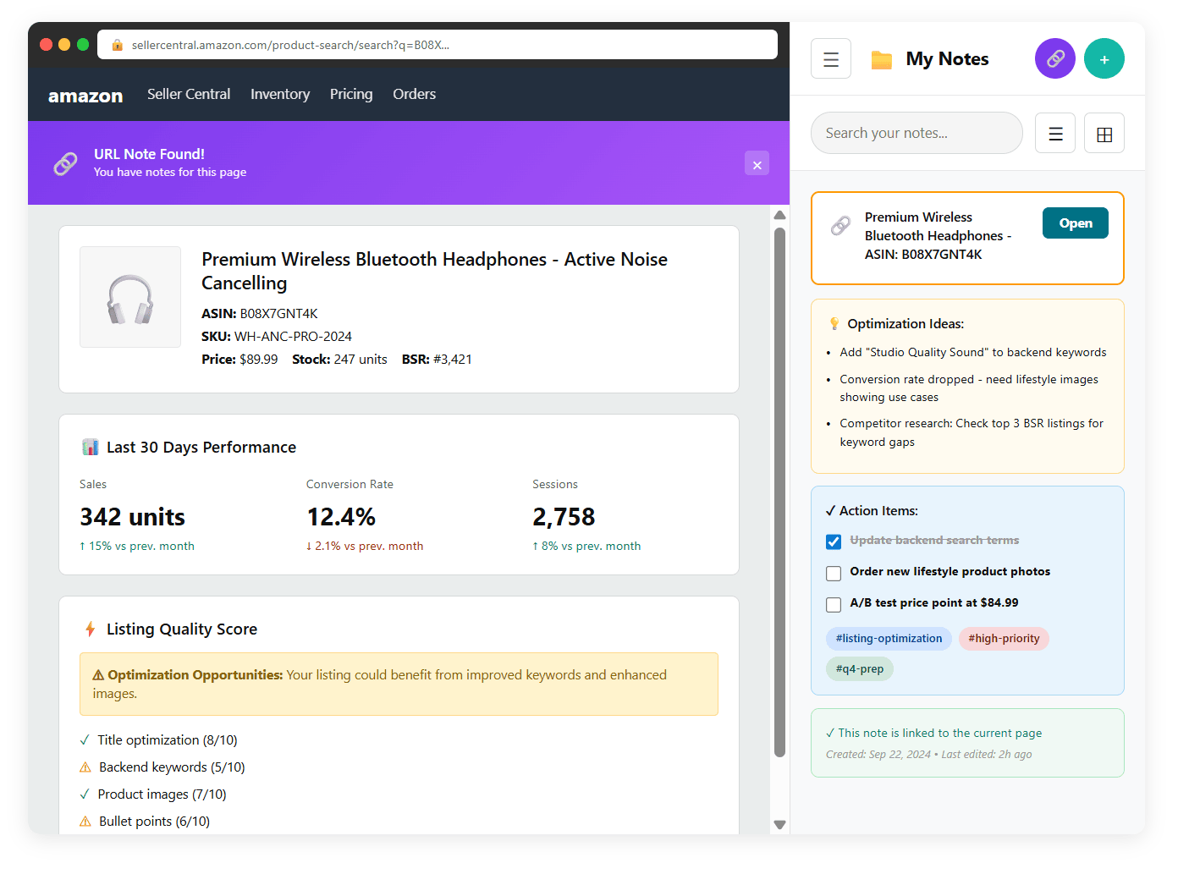Screen dimensions: 1178x874
Task: Open the Premium Wireless Headphones note
Action: [1075, 223]
